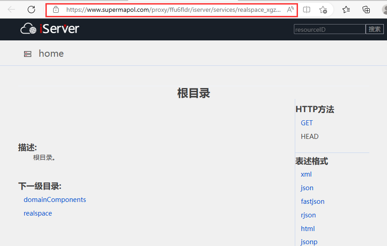Click the resourceID search field
Image resolution: width=387 pixels, height=246 pixels.
(x=329, y=30)
